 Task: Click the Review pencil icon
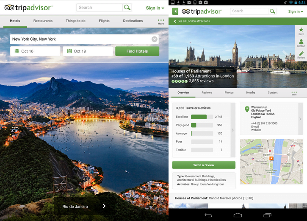point(301,55)
